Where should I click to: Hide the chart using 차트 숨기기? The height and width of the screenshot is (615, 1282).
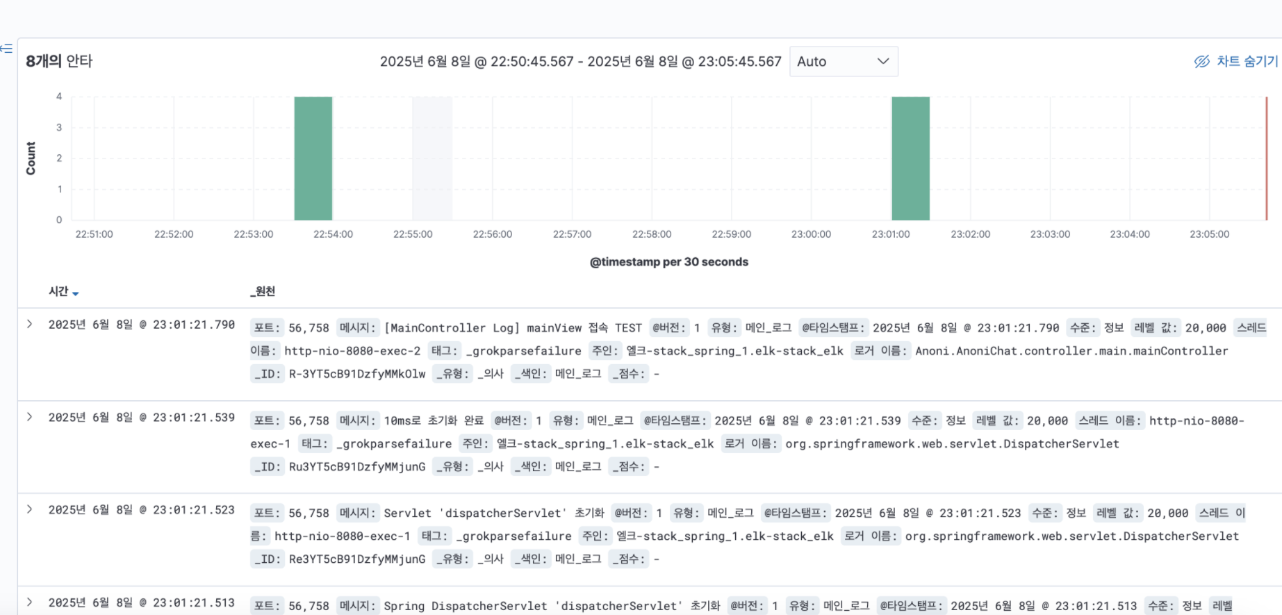(x=1236, y=61)
